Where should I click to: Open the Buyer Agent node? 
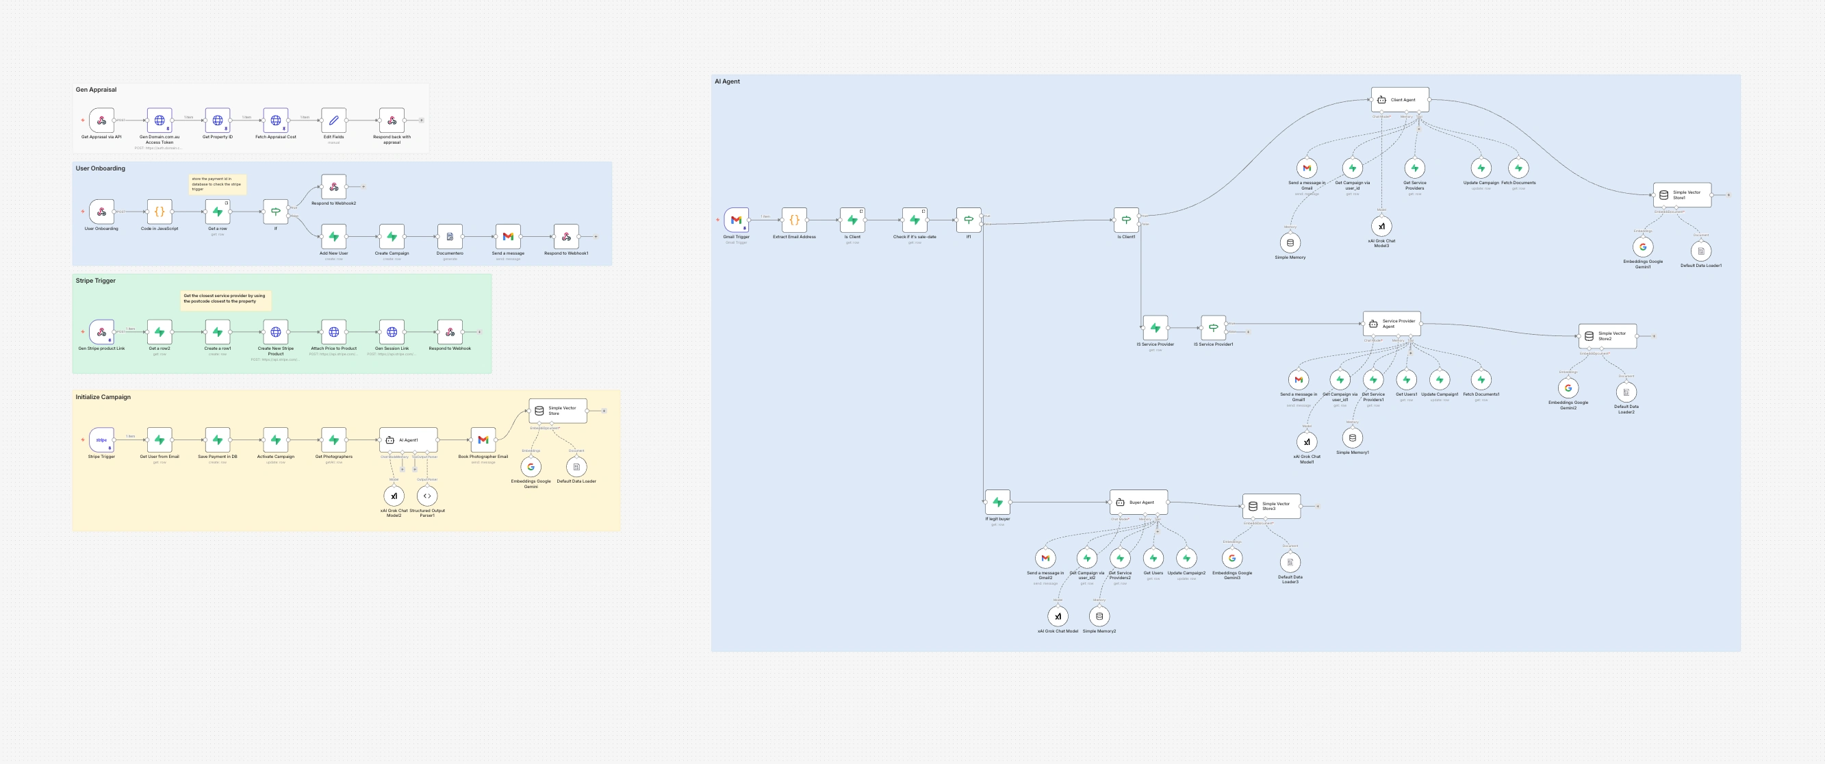1138,502
